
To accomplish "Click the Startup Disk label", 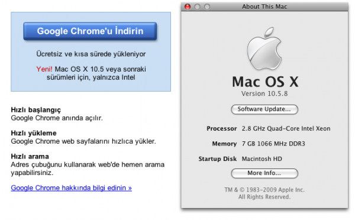I will coord(218,159).
